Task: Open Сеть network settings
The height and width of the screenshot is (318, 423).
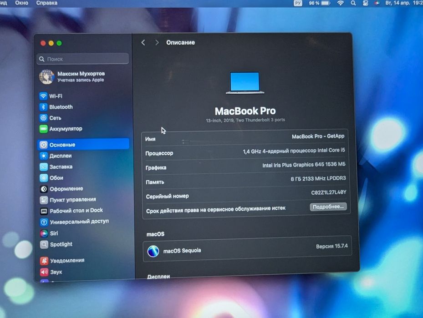Action: [x=51, y=118]
